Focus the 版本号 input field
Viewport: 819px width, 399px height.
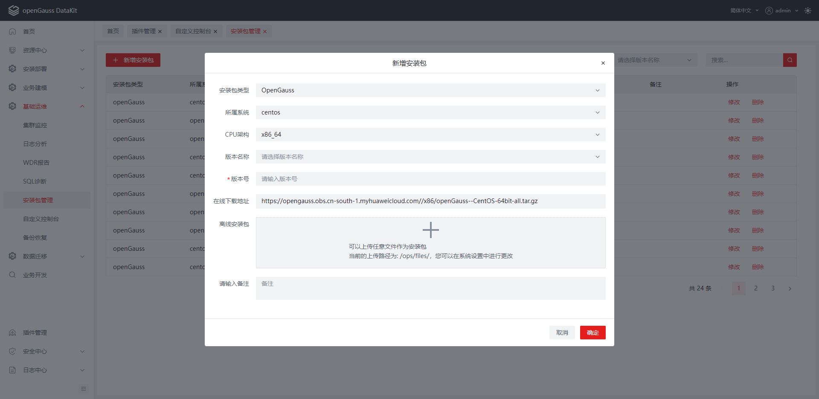point(430,179)
